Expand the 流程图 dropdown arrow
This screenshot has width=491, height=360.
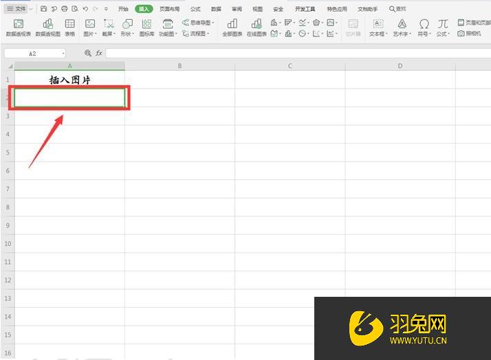pyautogui.click(x=208, y=34)
